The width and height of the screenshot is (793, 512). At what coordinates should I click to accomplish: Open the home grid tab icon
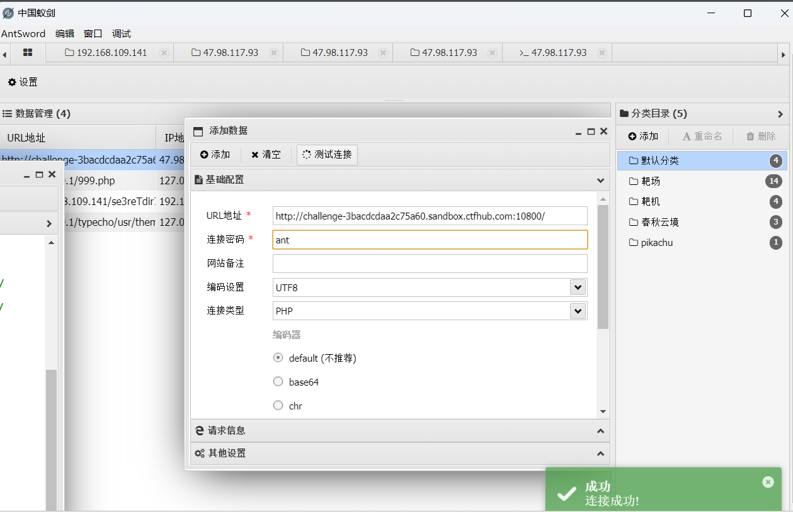click(28, 53)
